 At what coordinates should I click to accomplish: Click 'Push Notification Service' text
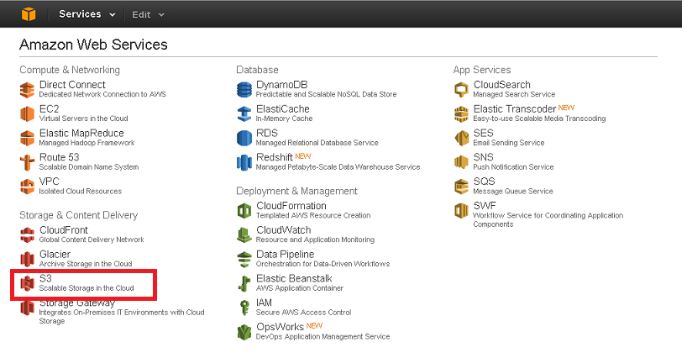tap(513, 167)
